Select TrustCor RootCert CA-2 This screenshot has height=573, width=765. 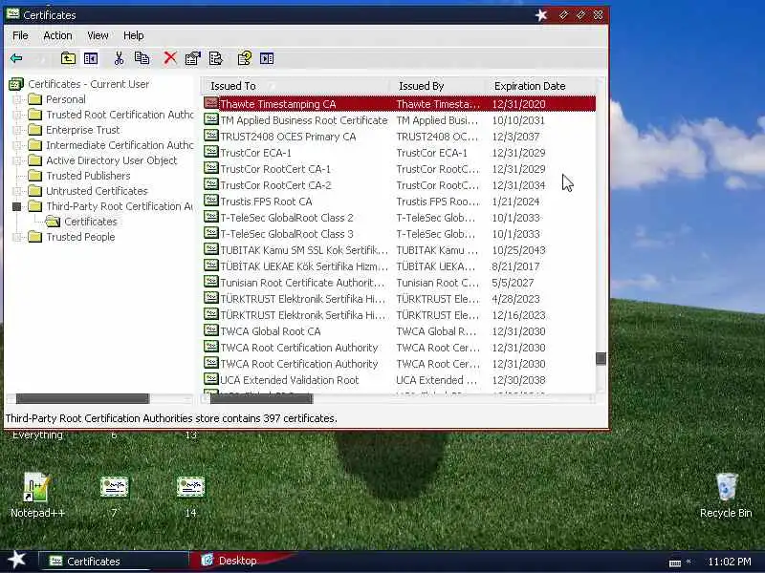[x=399, y=185]
